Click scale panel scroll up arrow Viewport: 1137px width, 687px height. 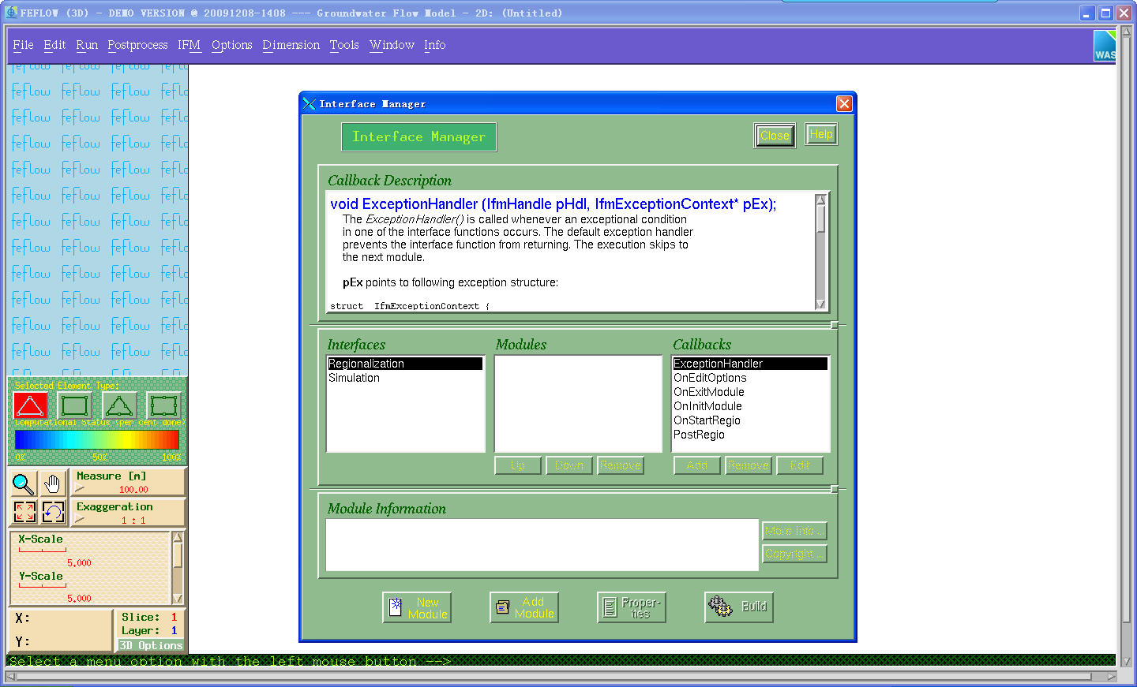pyautogui.click(x=178, y=537)
